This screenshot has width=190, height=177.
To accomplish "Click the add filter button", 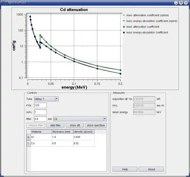I will (55, 125).
